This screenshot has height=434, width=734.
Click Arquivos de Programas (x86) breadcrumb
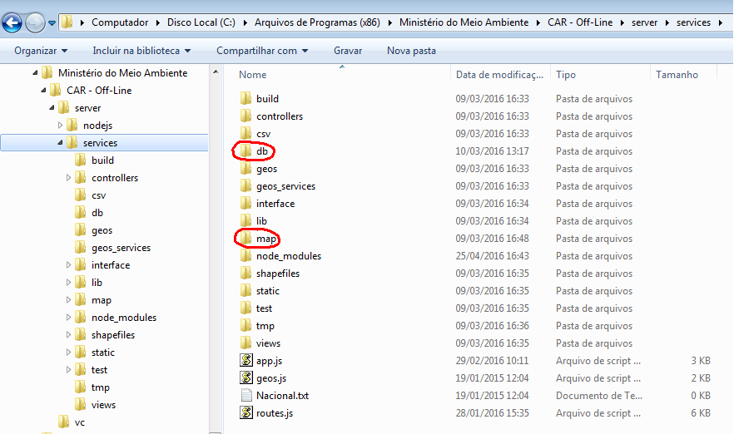317,22
